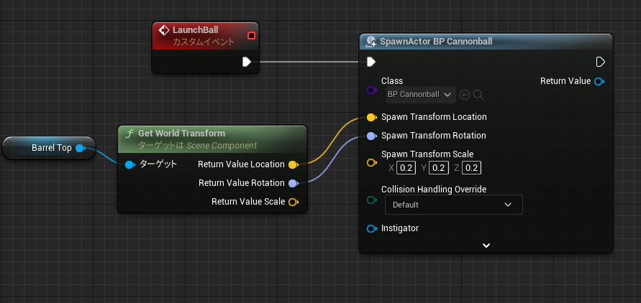Click the Return Value output pin on SpawnActor
Screen dimensions: 641x303
tap(599, 81)
